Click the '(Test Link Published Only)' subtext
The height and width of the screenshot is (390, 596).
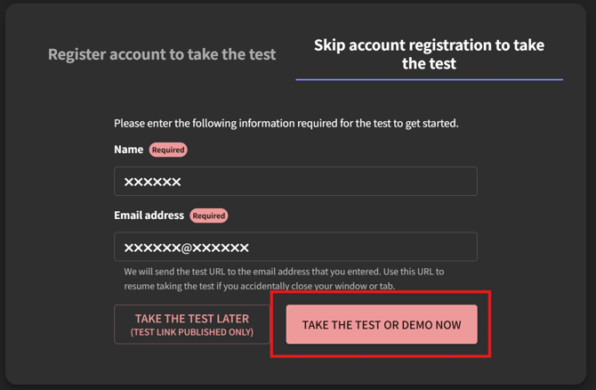[192, 332]
